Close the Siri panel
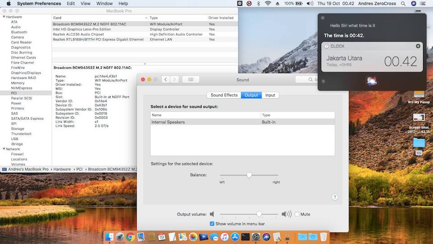Screen dimensions: 433x244 click(x=322, y=18)
